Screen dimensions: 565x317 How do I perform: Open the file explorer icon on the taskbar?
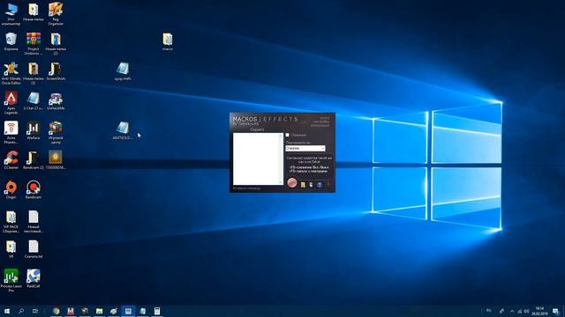coord(99,311)
